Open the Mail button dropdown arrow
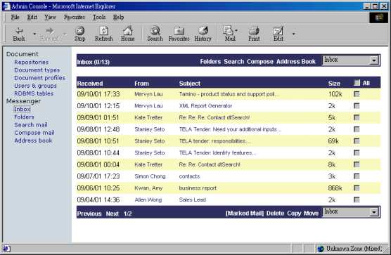The height and width of the screenshot is (255, 391). coord(236,31)
